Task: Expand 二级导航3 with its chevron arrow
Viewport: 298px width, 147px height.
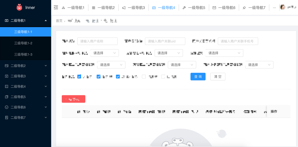Action: [x=46, y=76]
